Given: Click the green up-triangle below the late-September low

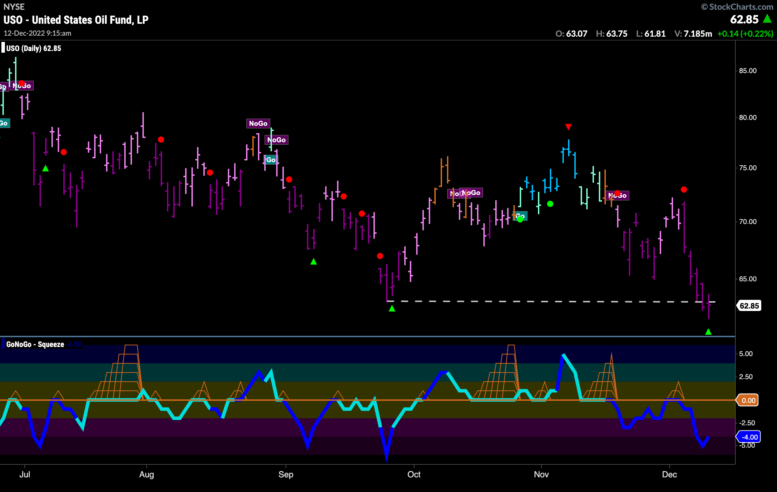Looking at the screenshot, I should point(392,309).
